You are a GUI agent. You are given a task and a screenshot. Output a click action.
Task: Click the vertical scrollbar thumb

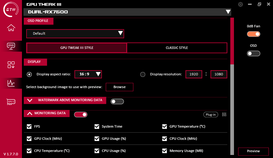click(x=232, y=41)
